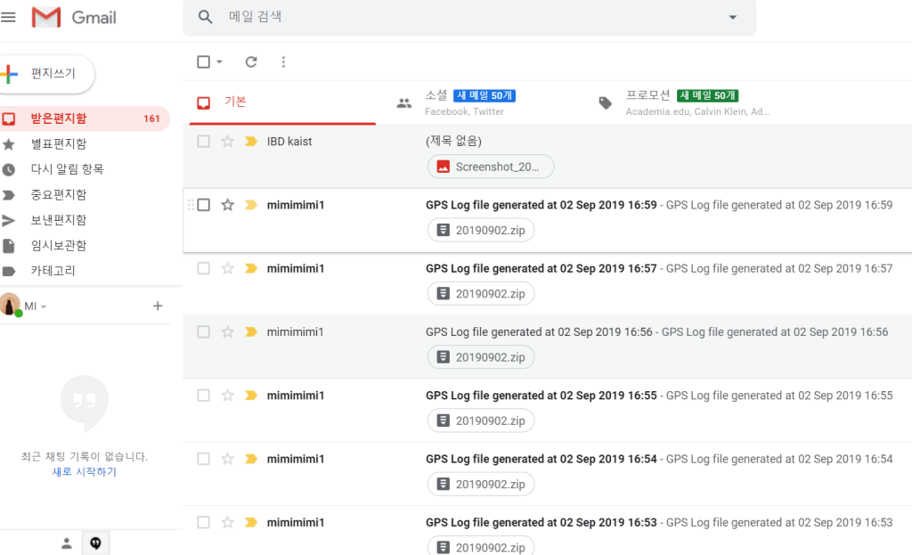Screen dimensions: 912x555
Task: Select the 16:55 GPS email checkbox
Action: [203, 396]
